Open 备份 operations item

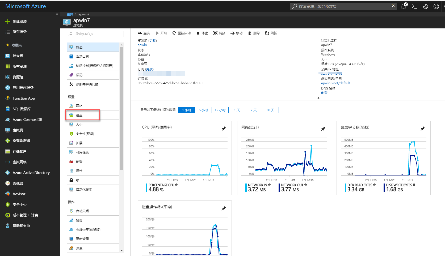93,220
